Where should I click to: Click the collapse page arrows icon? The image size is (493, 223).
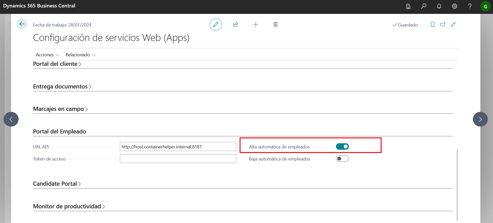point(453,25)
